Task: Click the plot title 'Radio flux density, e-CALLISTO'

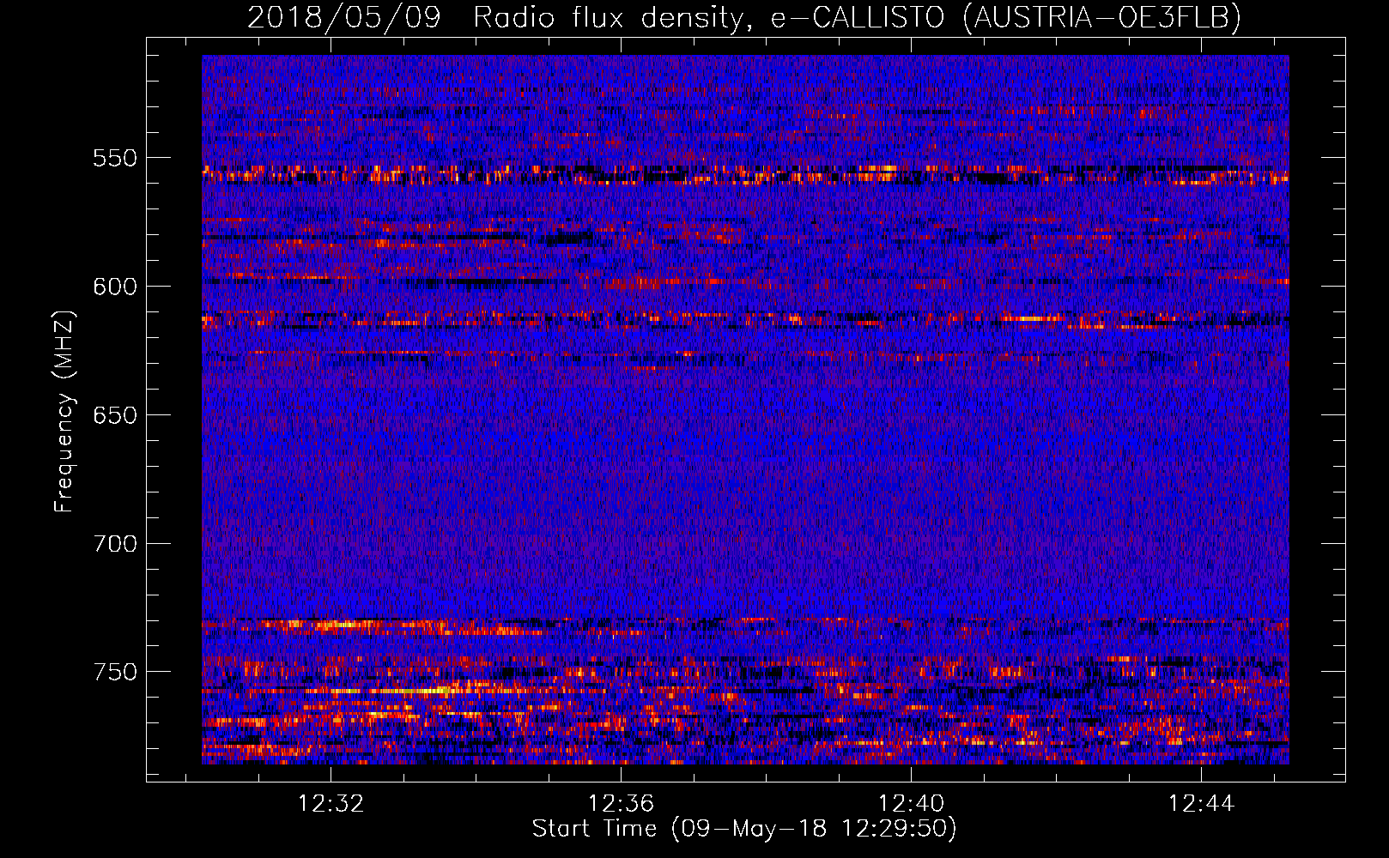Action: tap(708, 17)
